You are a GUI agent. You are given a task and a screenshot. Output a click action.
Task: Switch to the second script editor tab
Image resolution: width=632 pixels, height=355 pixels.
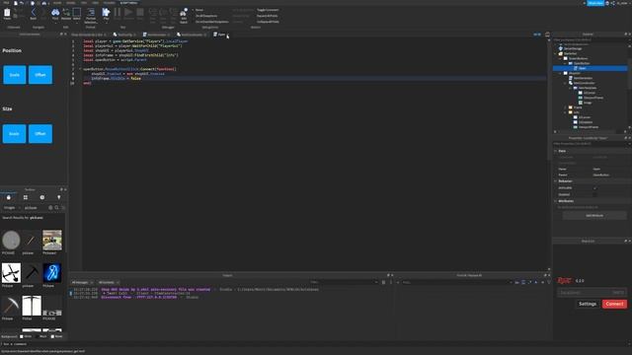click(124, 35)
